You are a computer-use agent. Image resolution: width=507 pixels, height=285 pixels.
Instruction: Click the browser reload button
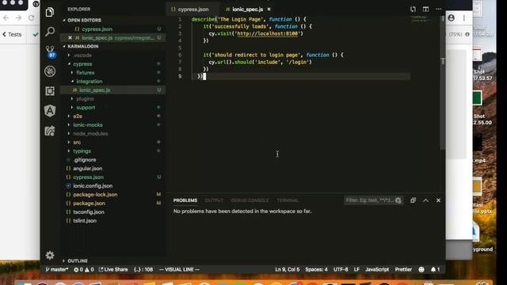pos(31,18)
